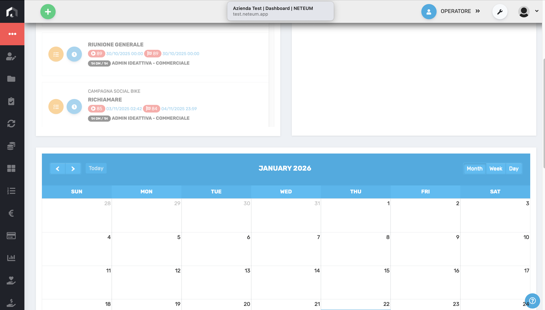Click the green plus add button

pos(48,12)
